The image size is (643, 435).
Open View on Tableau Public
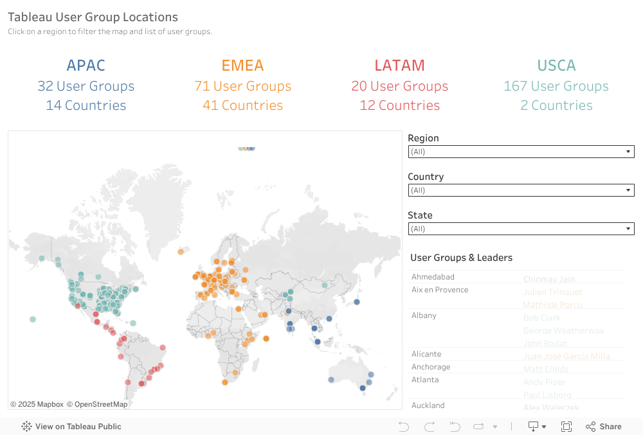coord(71,427)
